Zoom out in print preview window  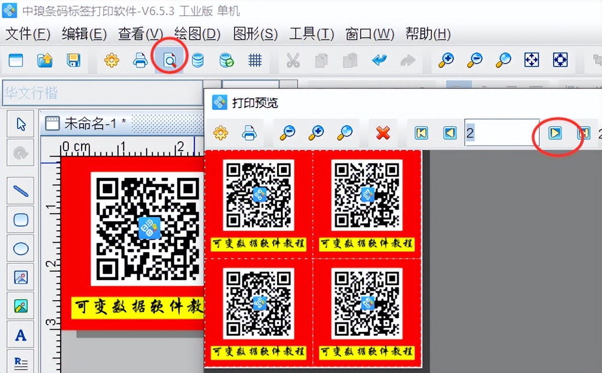click(287, 132)
